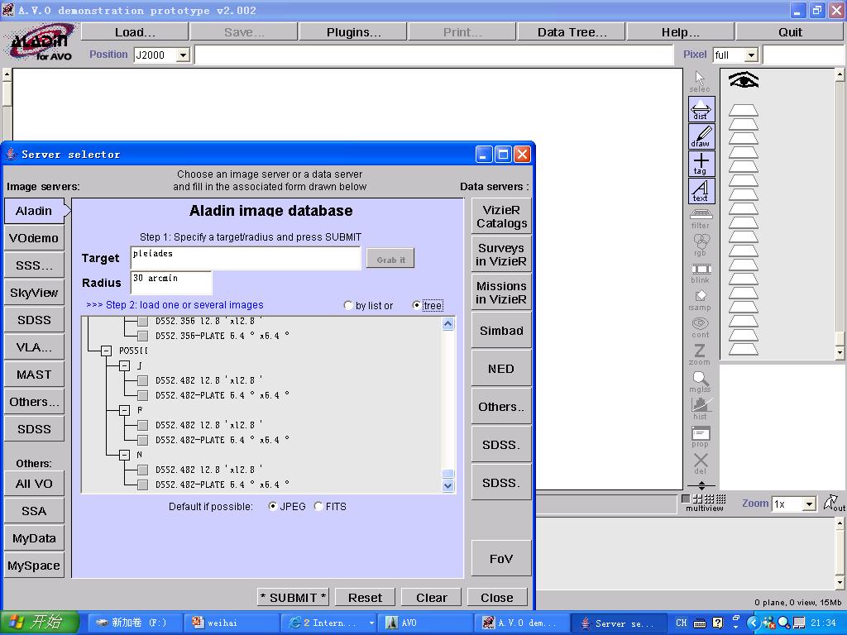This screenshot has height=635, width=847.
Task: Toggle the multiview checkbox
Action: pos(686,499)
